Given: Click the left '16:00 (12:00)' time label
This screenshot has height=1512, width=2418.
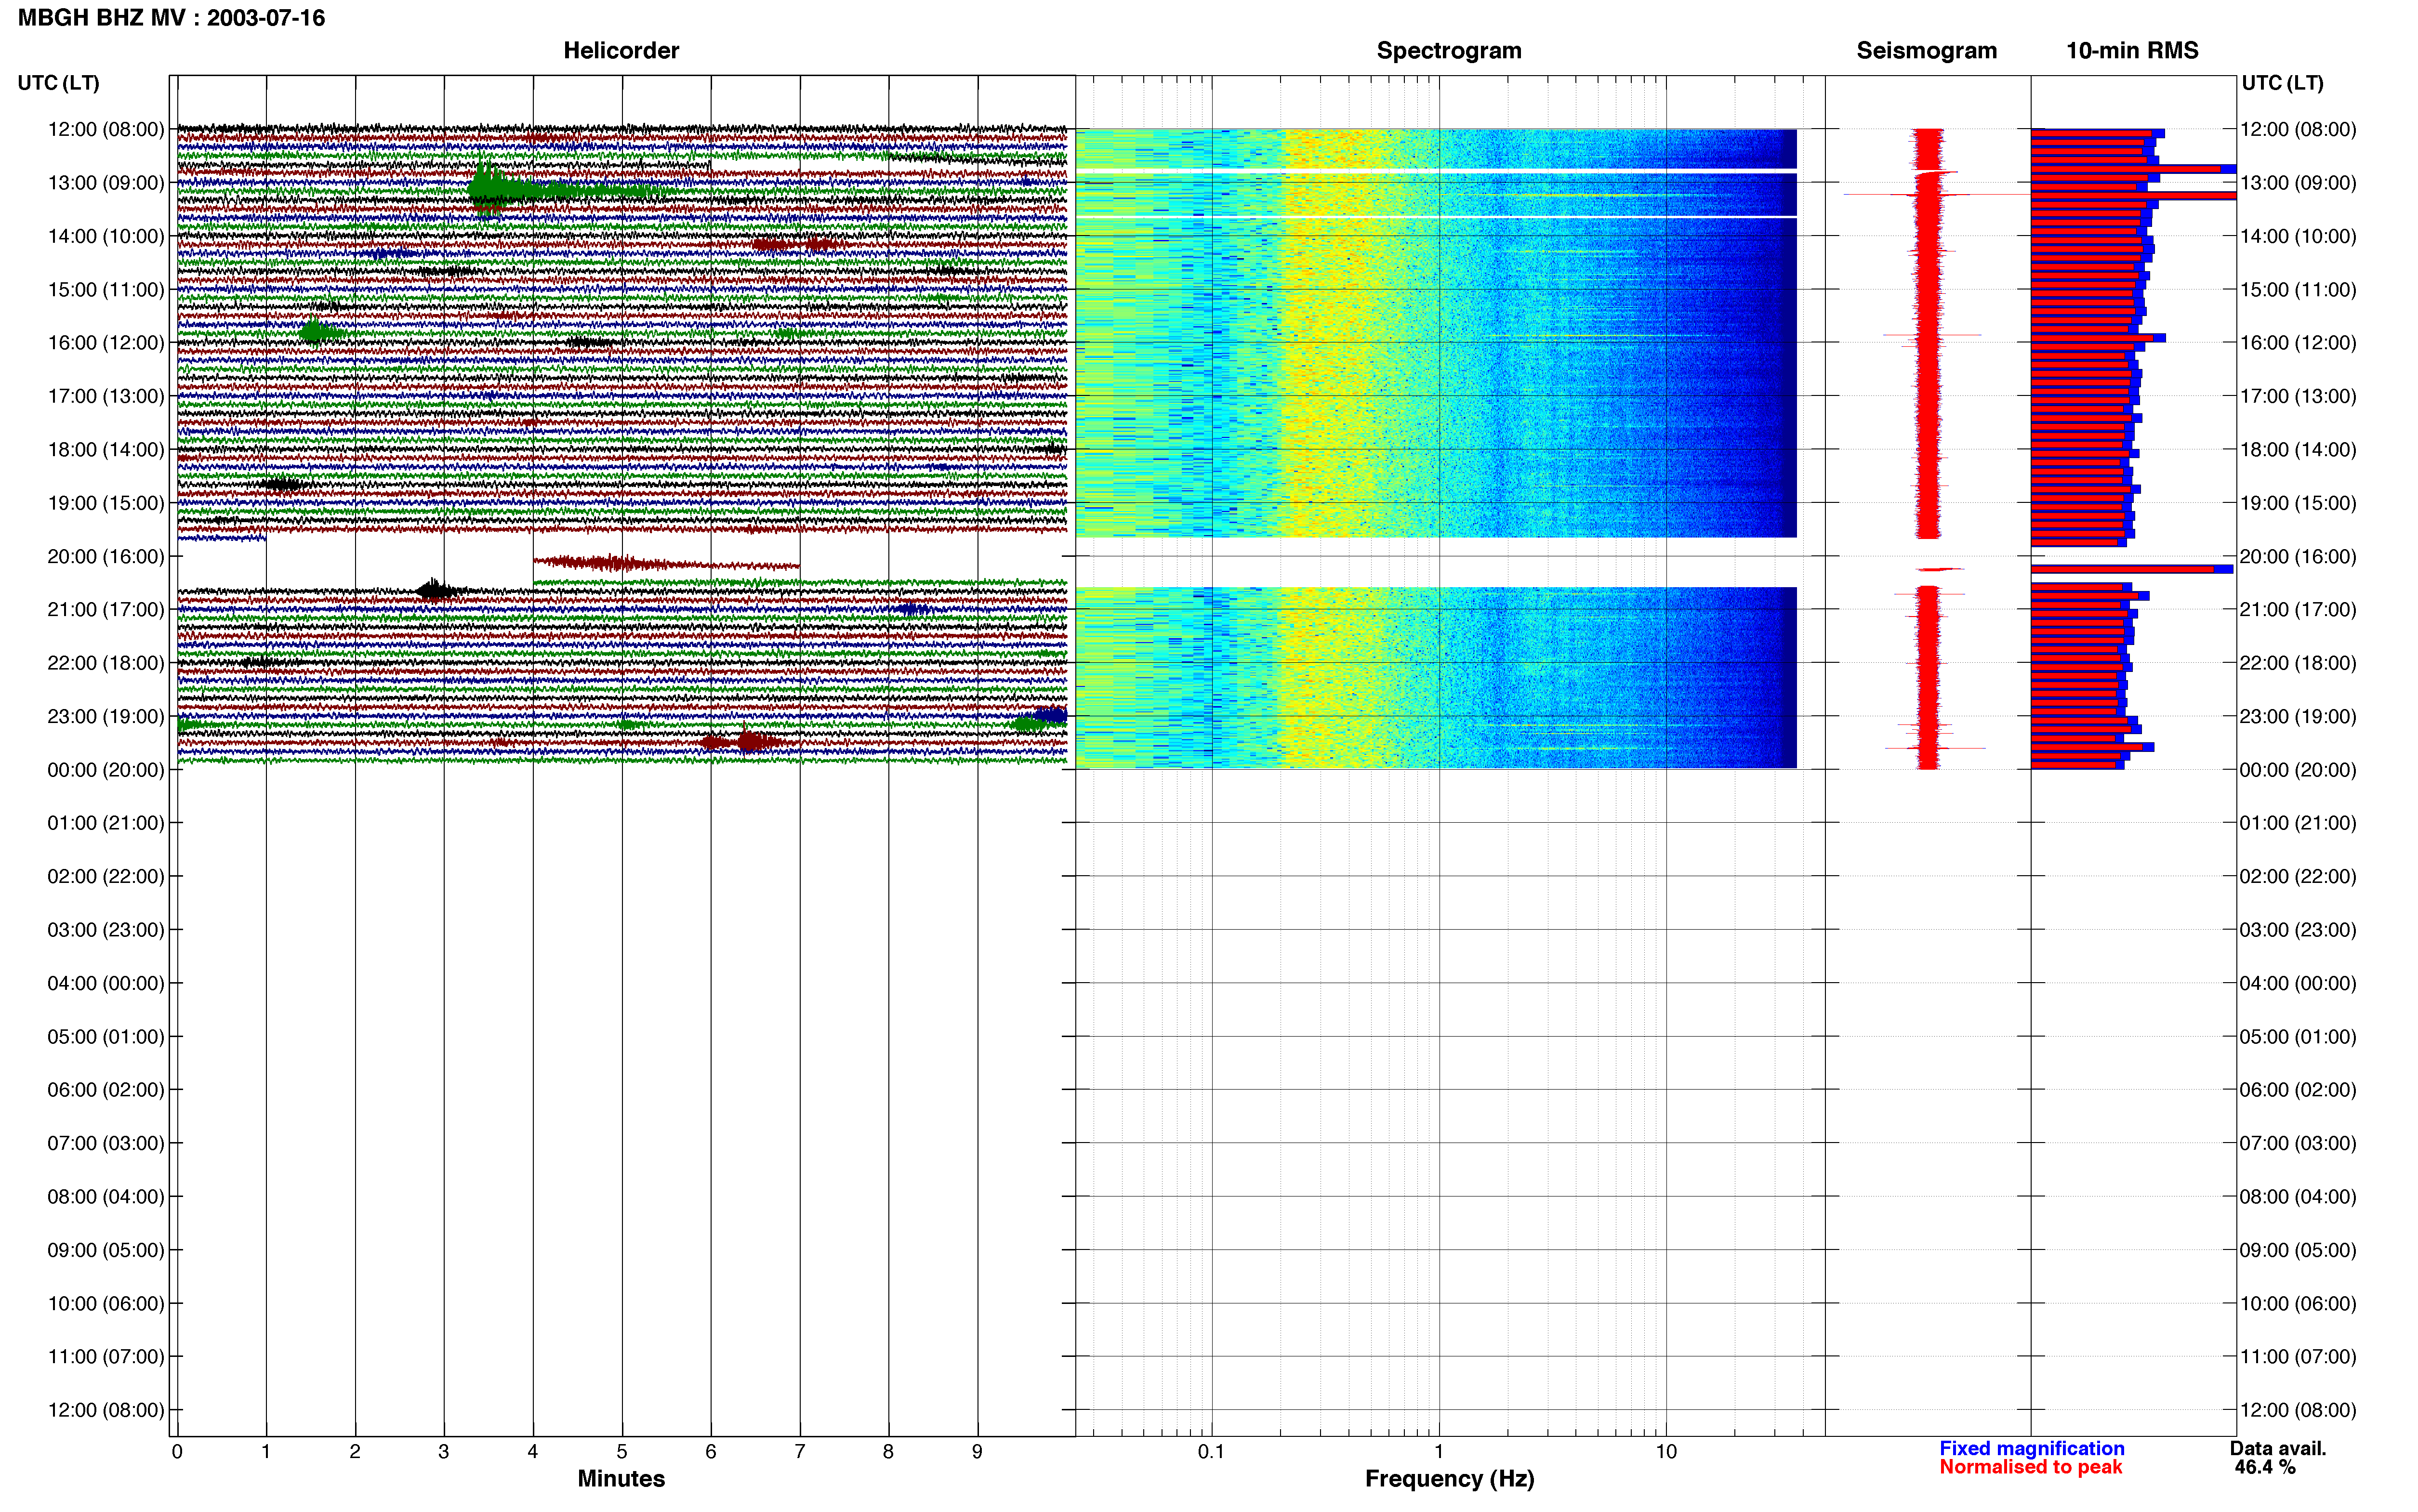Looking at the screenshot, I should coord(106,343).
